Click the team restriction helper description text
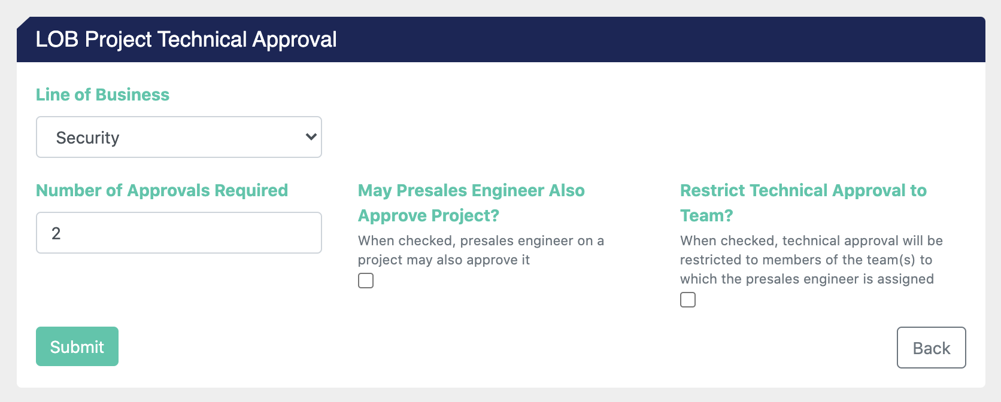The height and width of the screenshot is (402, 1001). [811, 260]
